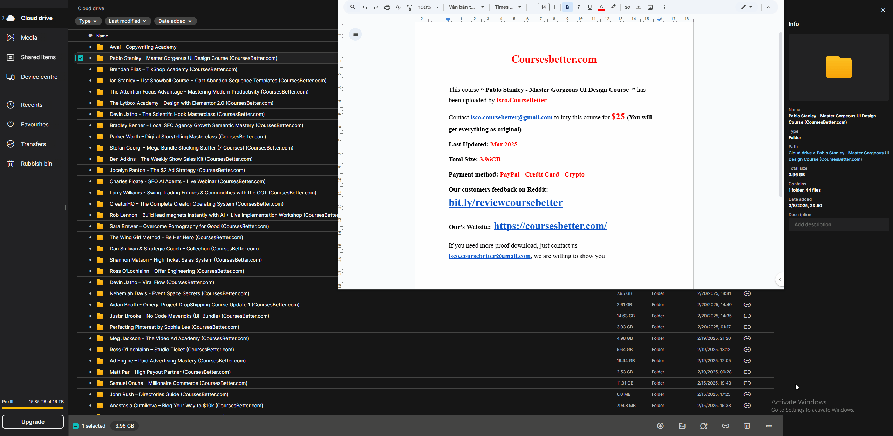Open Shared items in sidebar

click(38, 57)
